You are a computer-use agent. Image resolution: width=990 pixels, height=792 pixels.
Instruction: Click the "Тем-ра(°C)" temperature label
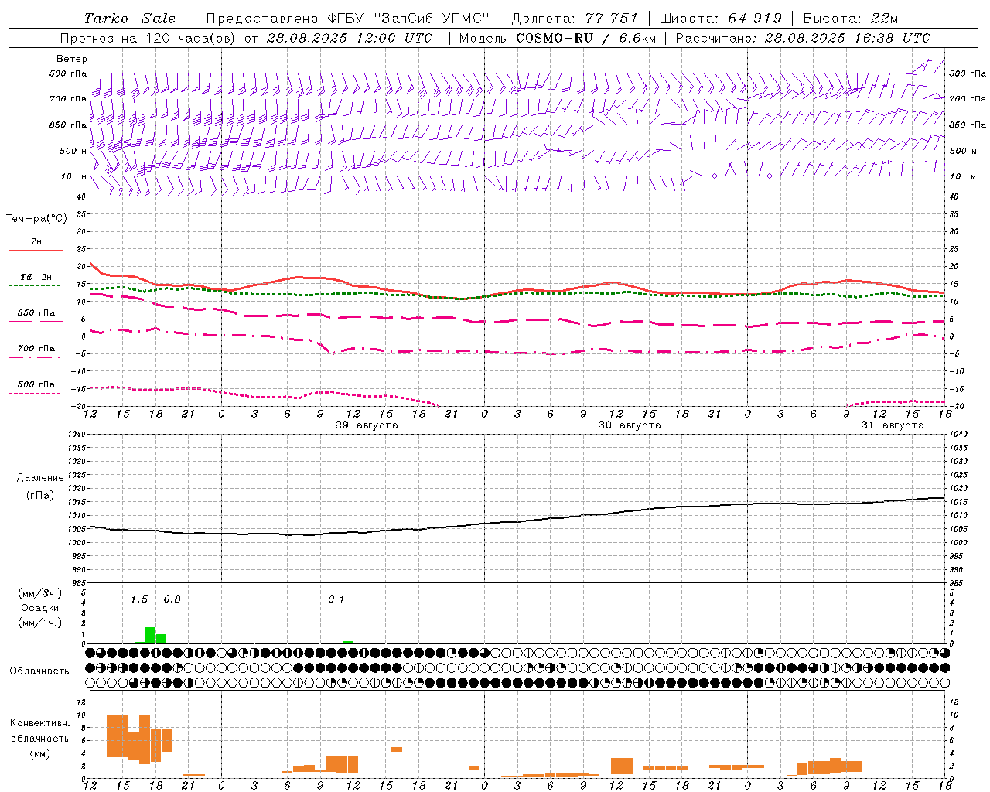click(x=36, y=218)
